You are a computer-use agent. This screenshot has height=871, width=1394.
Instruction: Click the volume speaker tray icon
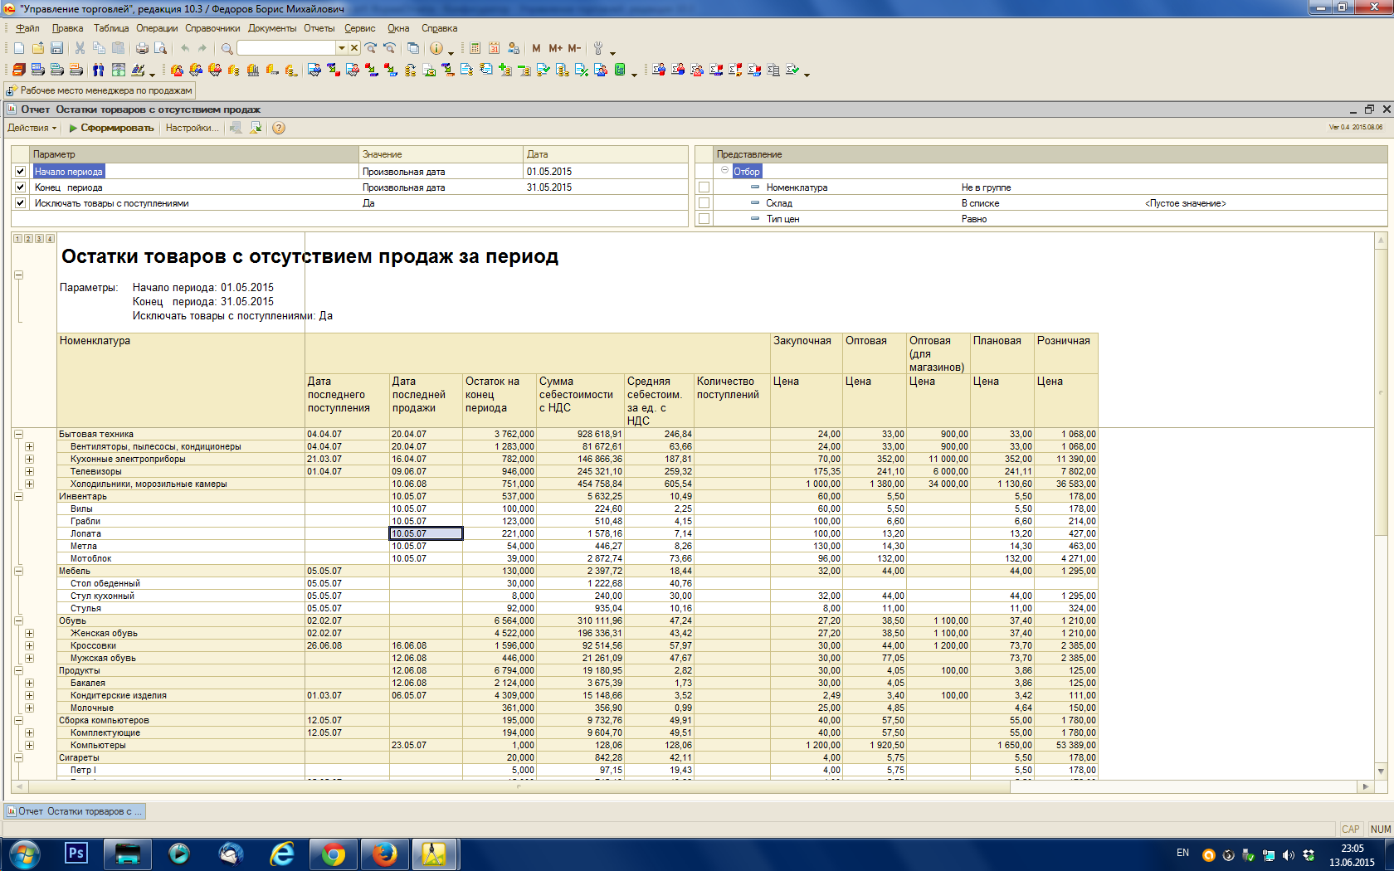click(x=1288, y=855)
